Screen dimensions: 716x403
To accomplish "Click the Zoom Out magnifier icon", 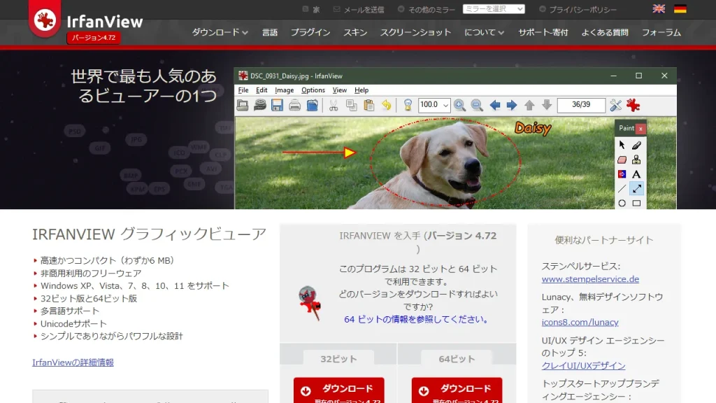I will (x=477, y=105).
